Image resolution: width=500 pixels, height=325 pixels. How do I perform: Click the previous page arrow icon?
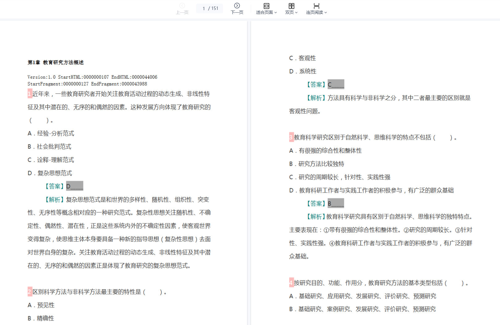click(x=182, y=6)
